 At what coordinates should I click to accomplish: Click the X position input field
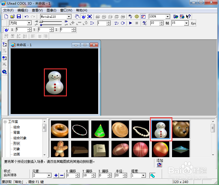tap(22, 30)
